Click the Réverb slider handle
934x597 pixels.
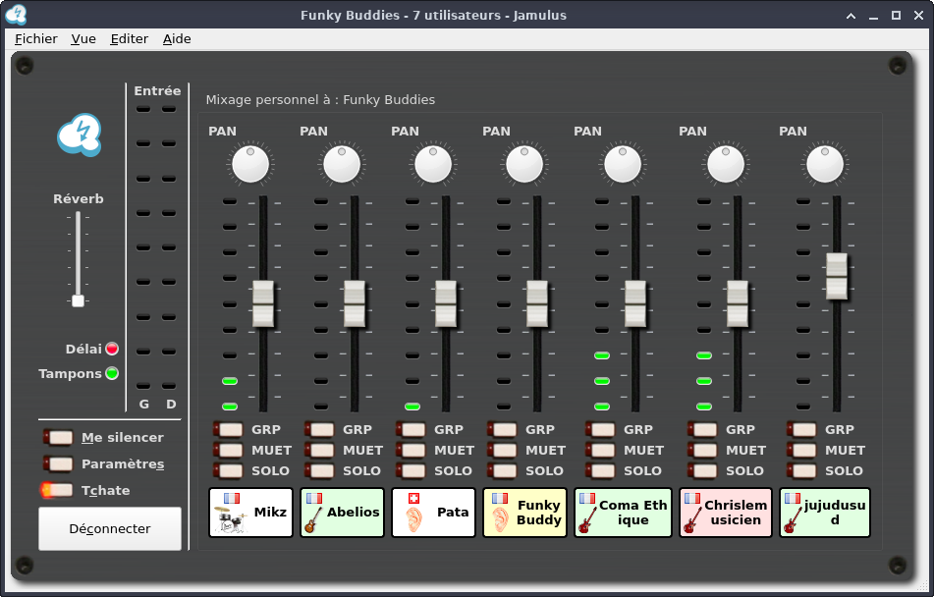[x=78, y=300]
